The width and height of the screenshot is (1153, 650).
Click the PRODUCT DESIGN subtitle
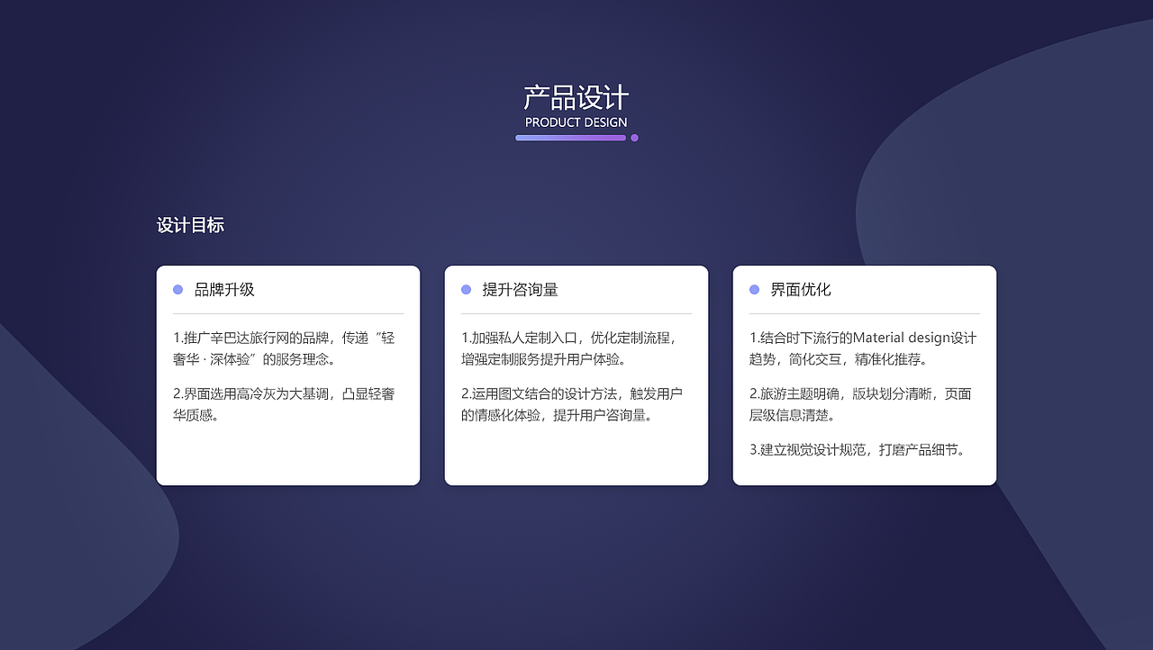(576, 122)
